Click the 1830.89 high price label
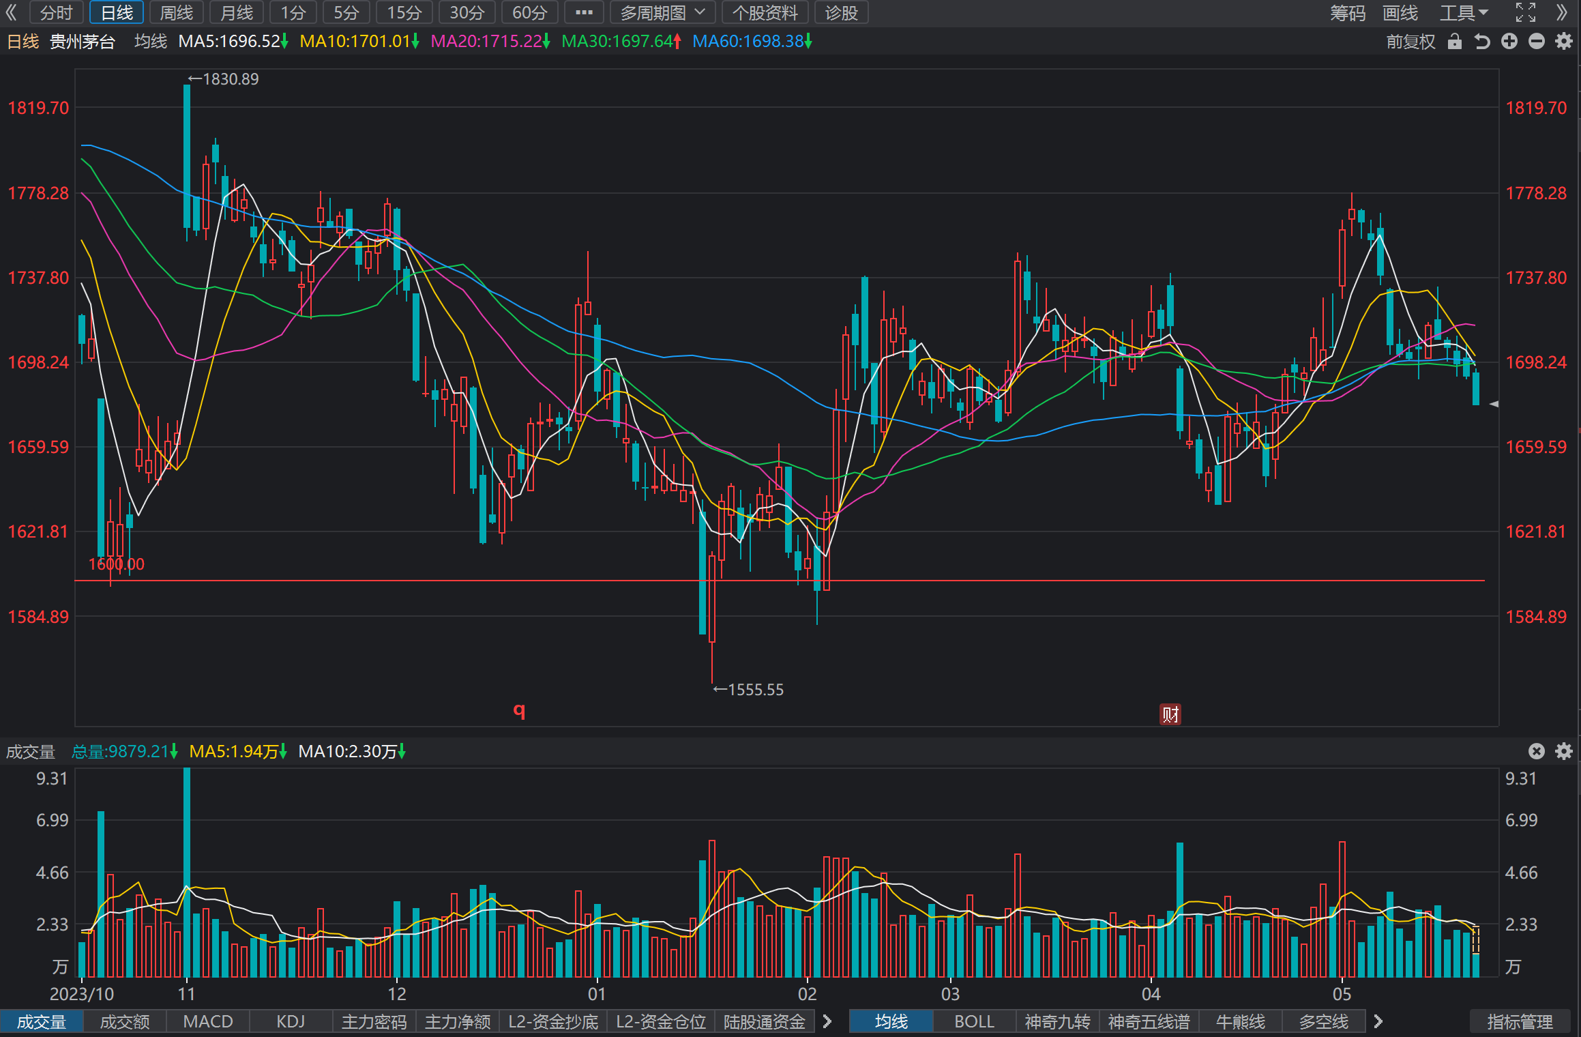Image resolution: width=1581 pixels, height=1037 pixels. [224, 79]
